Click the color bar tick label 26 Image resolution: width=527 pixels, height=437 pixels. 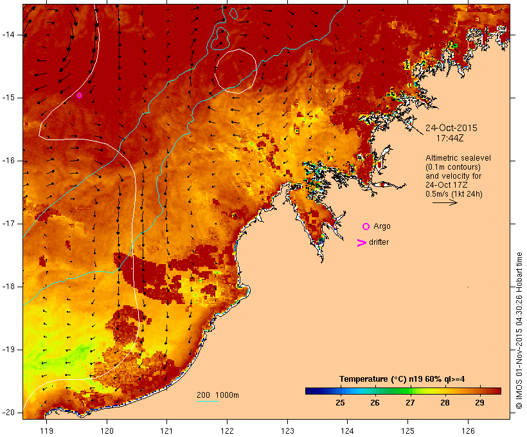point(375,403)
